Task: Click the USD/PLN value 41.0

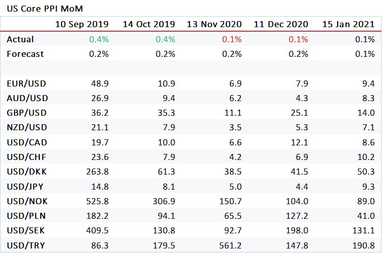Action: [366, 216]
